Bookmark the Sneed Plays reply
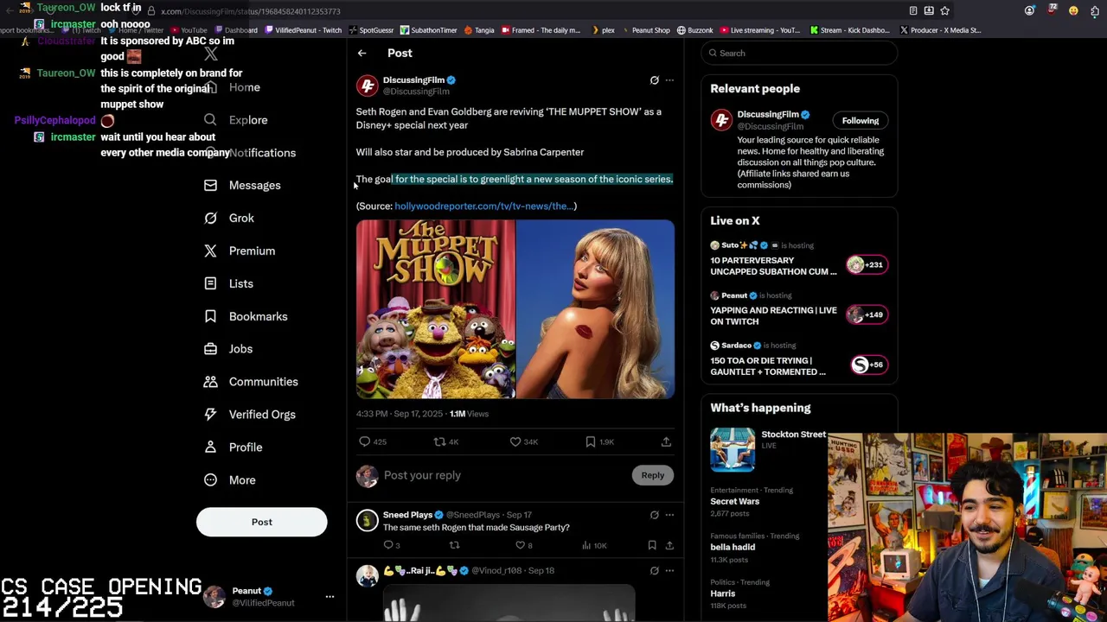The image size is (1107, 622). click(652, 546)
